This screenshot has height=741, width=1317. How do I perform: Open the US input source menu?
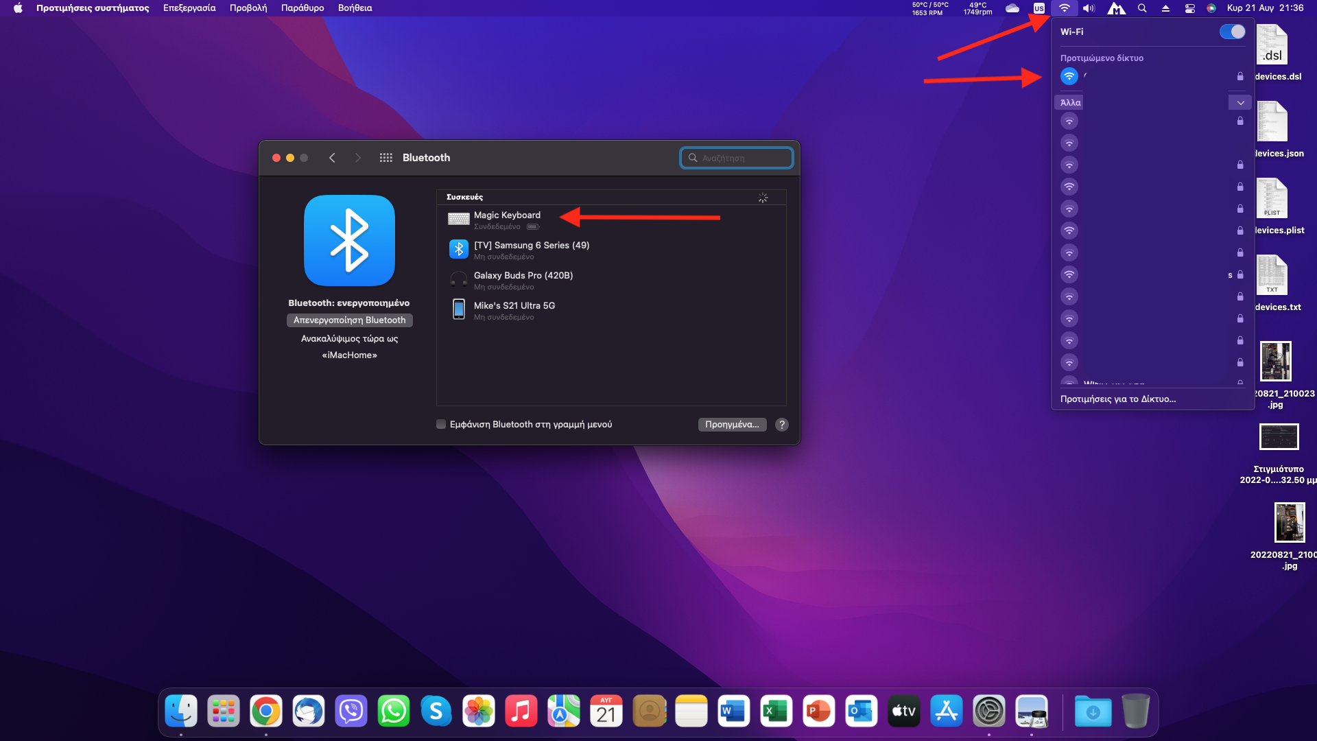tap(1039, 8)
